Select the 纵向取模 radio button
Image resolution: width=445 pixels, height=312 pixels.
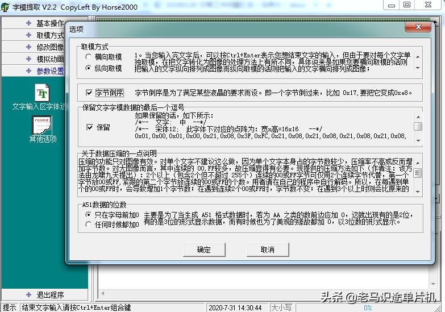pos(89,68)
